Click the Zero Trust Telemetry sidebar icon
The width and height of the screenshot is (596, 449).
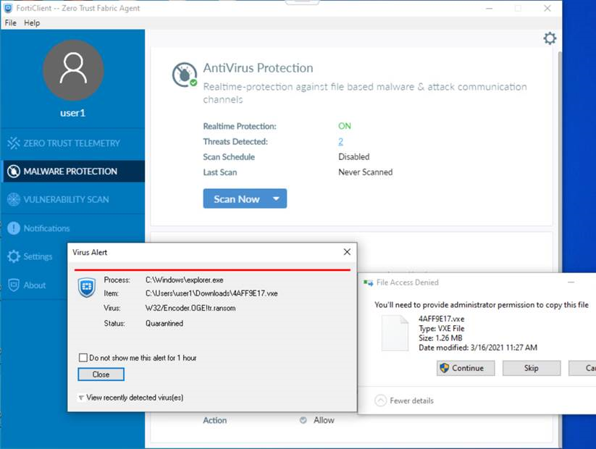pos(13,143)
